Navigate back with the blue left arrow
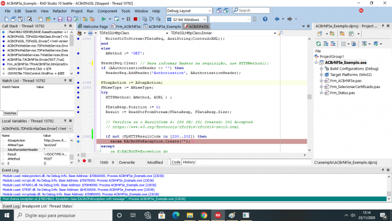 click(277, 19)
